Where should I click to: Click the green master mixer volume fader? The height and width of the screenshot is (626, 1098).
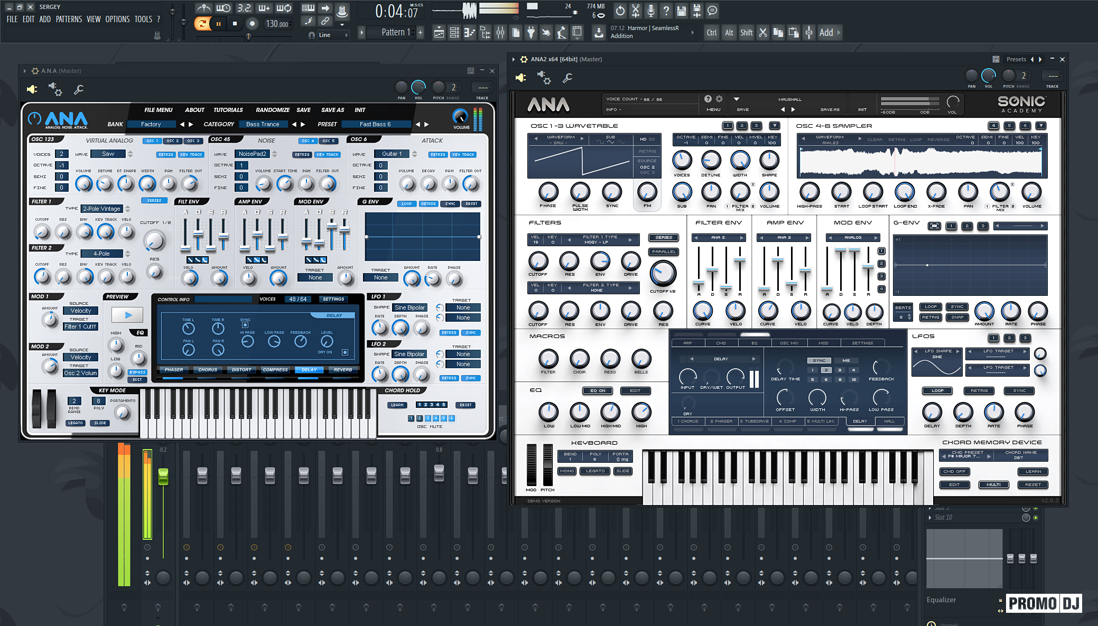coord(163,475)
